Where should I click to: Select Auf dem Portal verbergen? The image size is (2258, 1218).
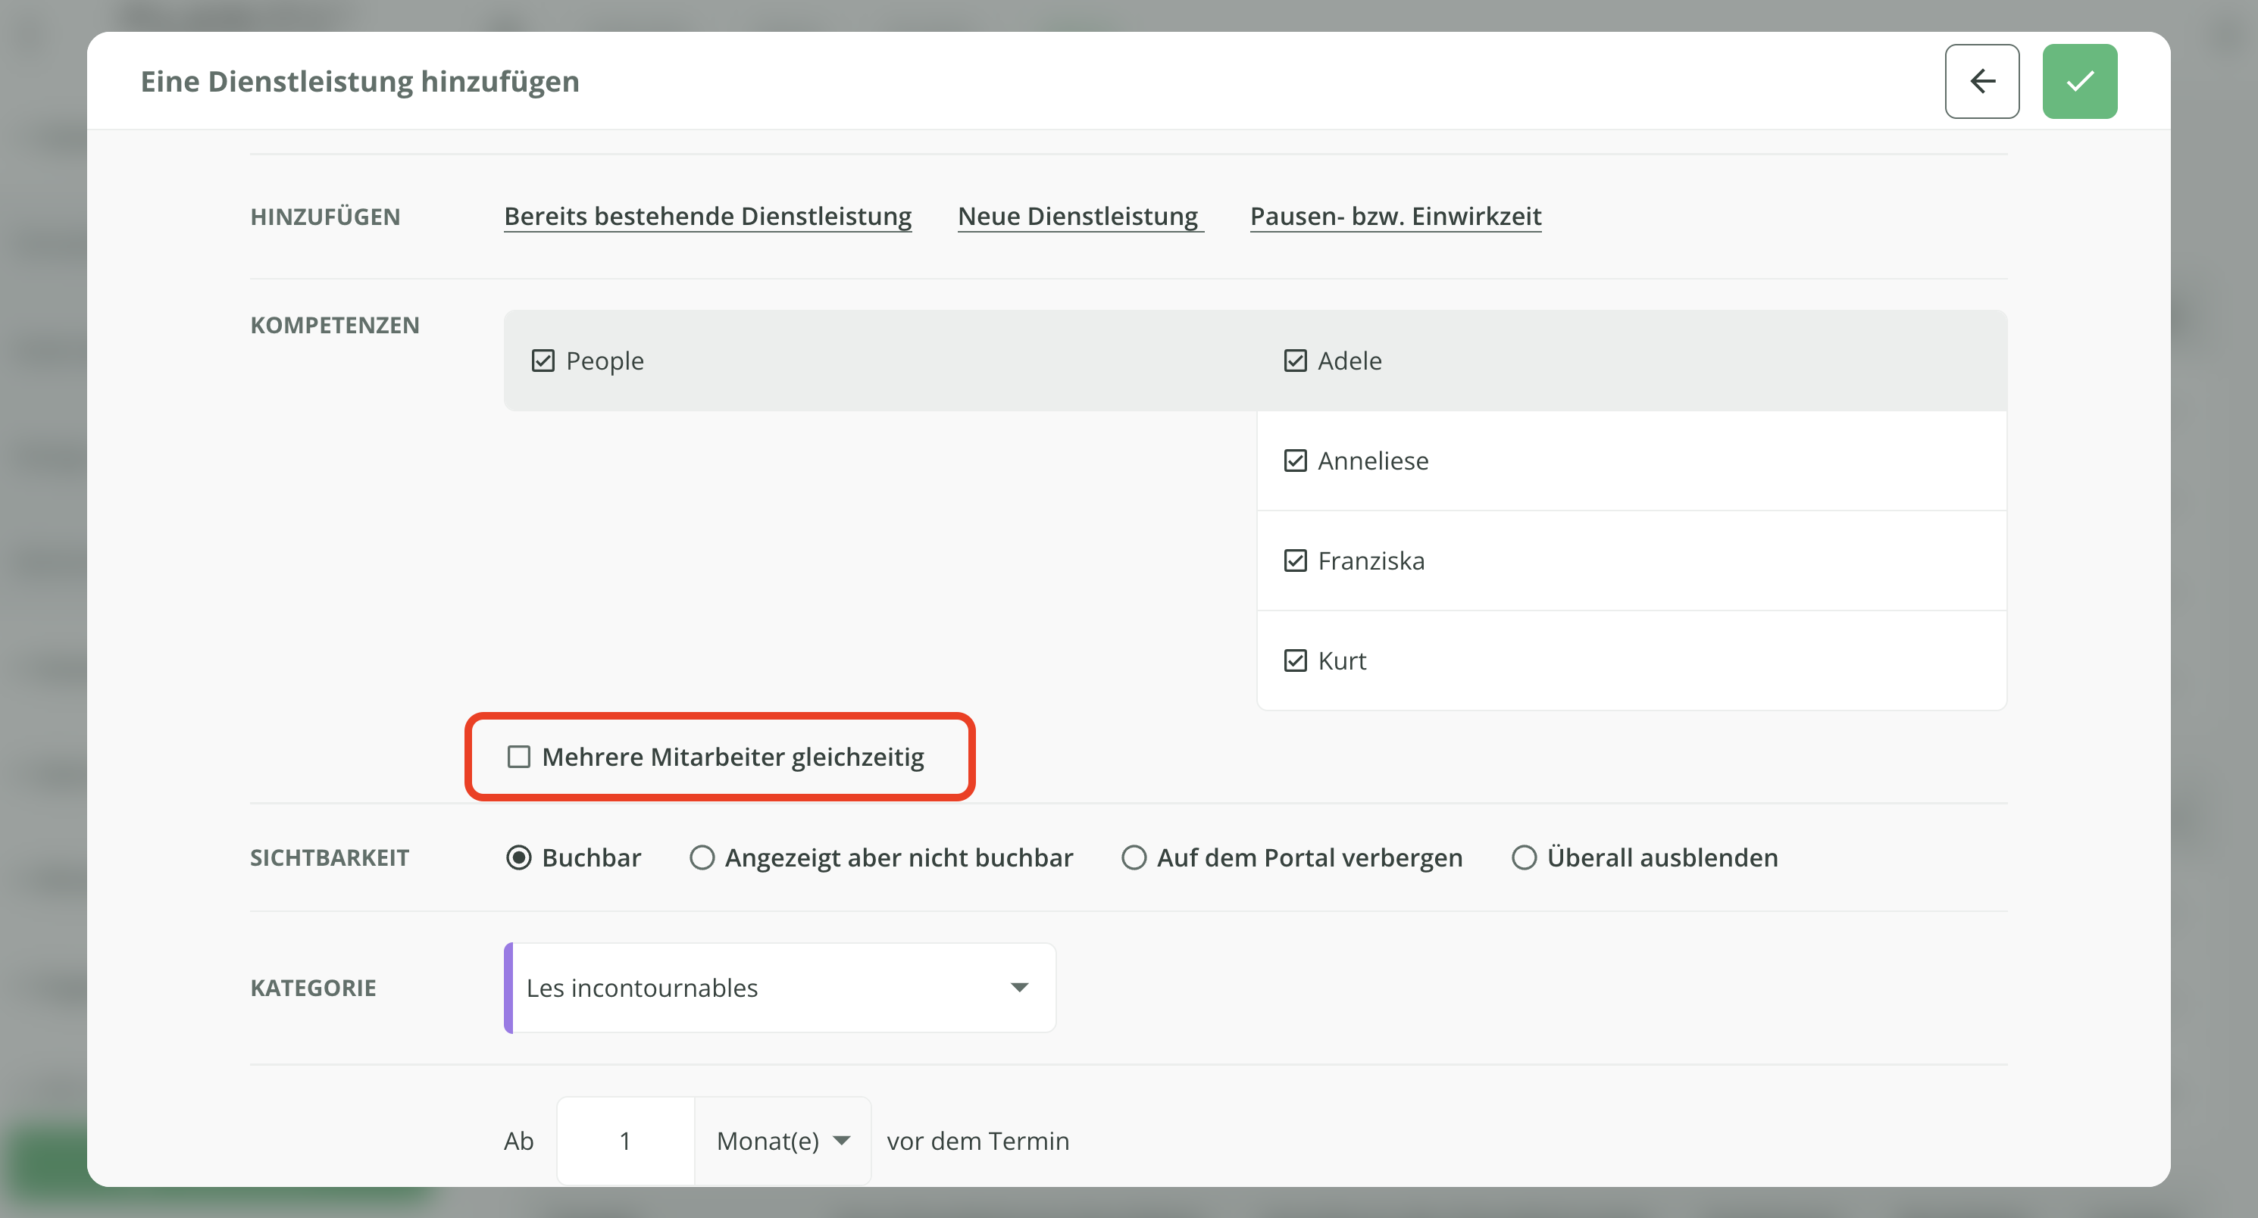1134,857
